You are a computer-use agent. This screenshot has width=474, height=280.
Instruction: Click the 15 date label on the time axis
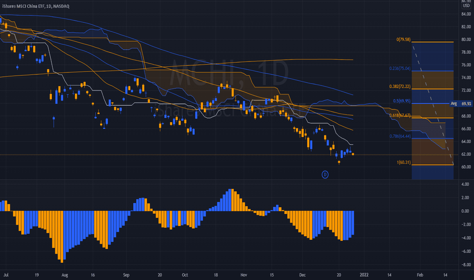pos(272,275)
